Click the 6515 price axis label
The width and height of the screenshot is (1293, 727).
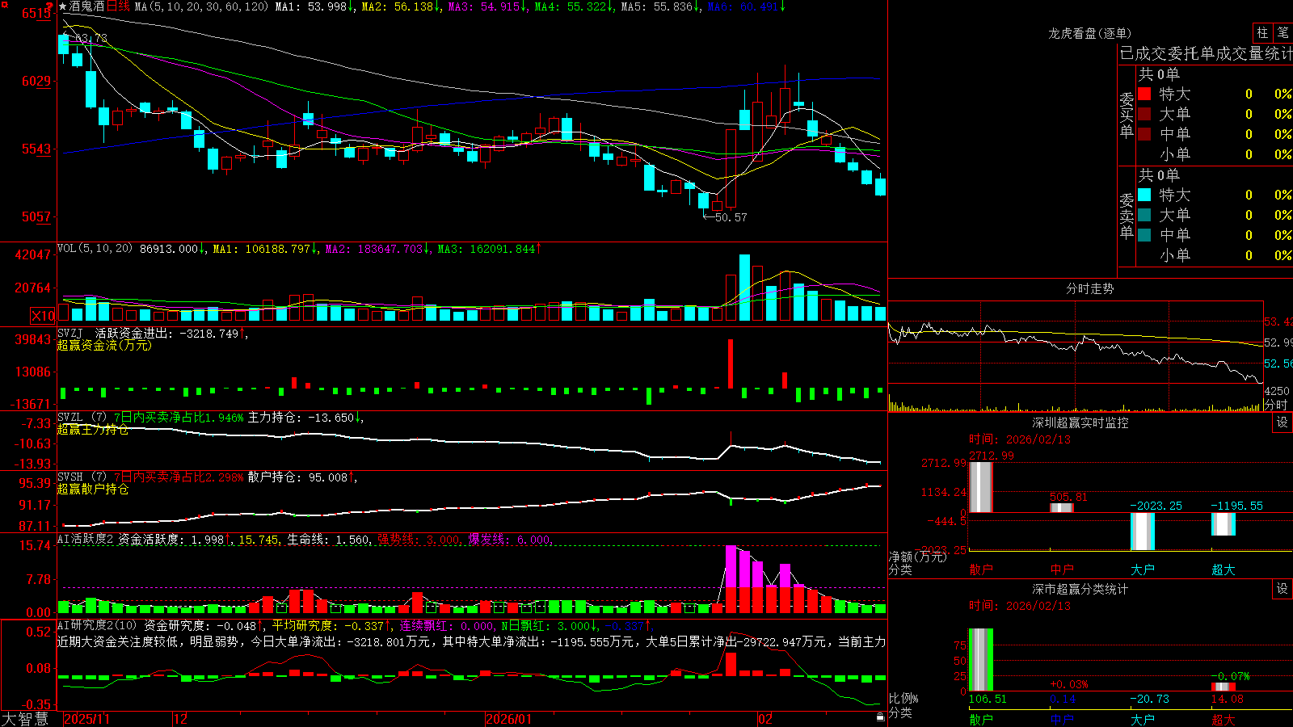pyautogui.click(x=36, y=13)
